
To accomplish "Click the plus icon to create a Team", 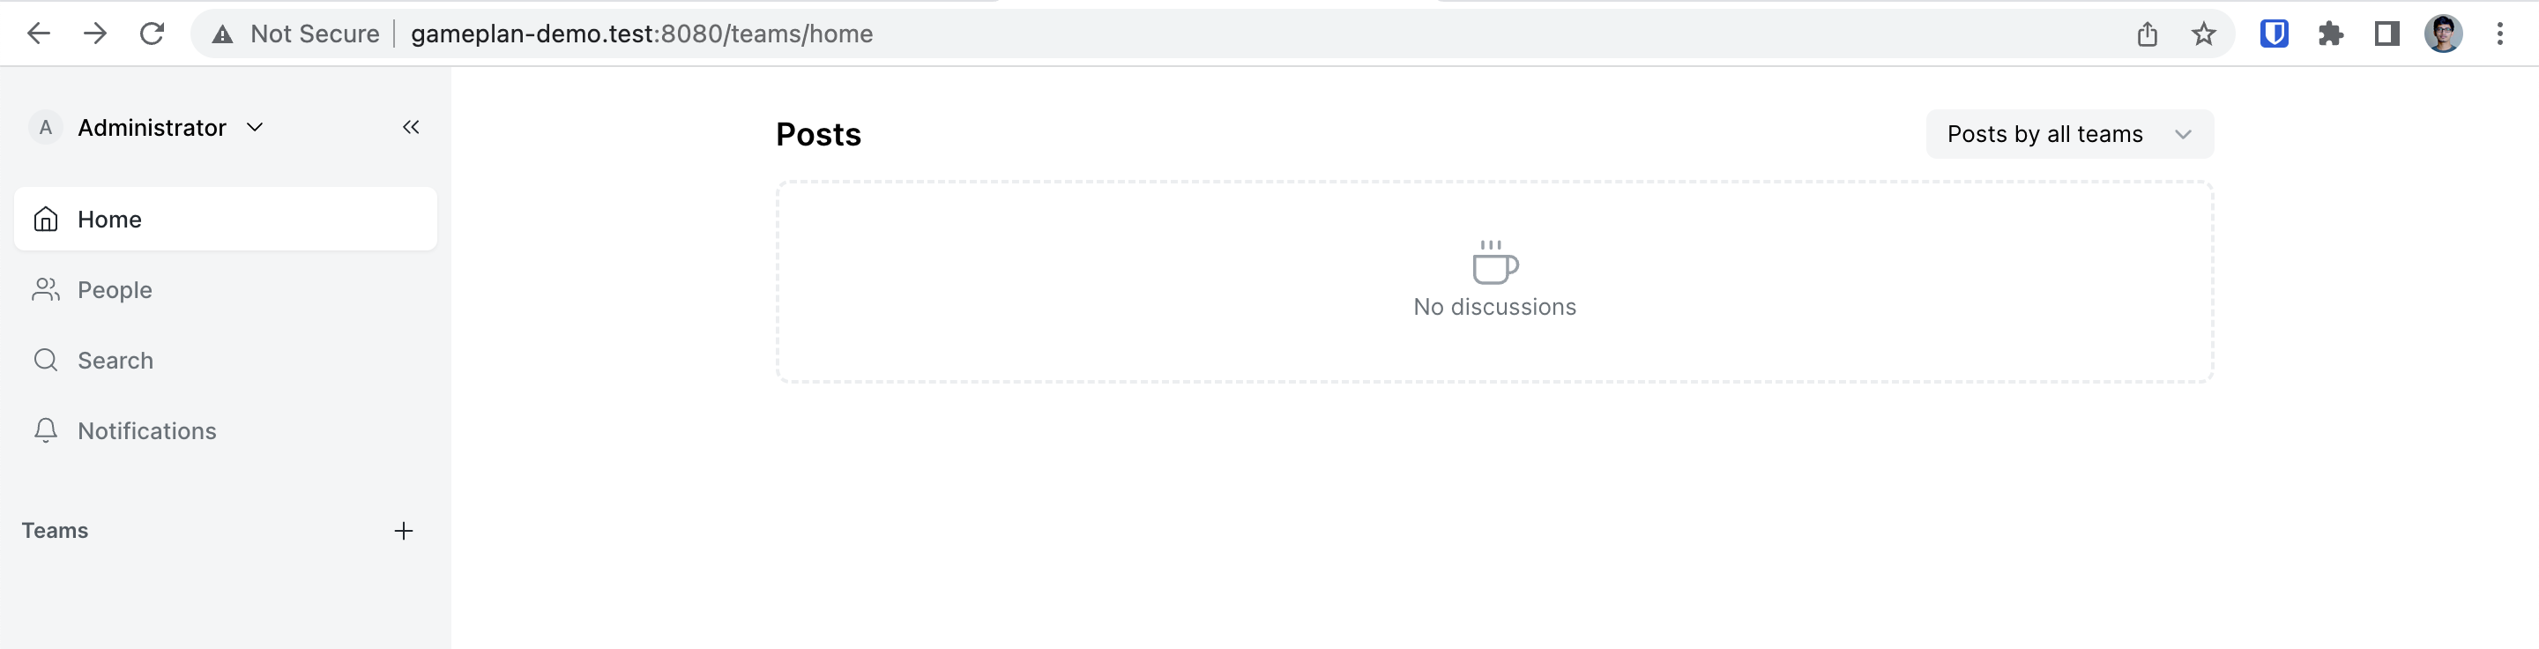I will coord(403,531).
